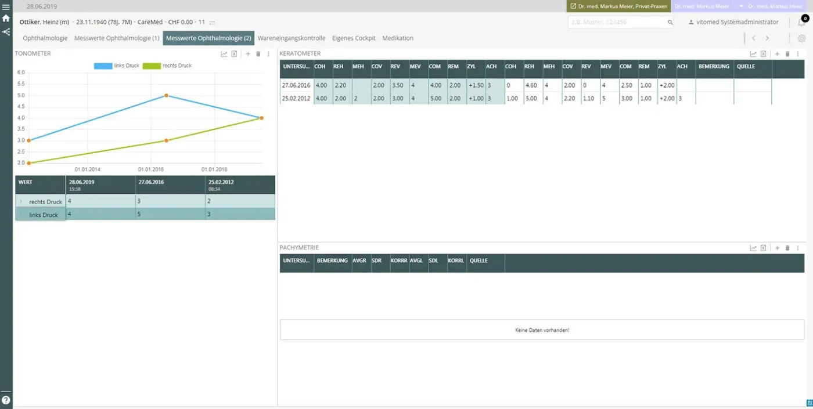Image resolution: width=813 pixels, height=409 pixels.
Task: Open the hamburger menu in the sidebar
Action: click(x=6, y=7)
